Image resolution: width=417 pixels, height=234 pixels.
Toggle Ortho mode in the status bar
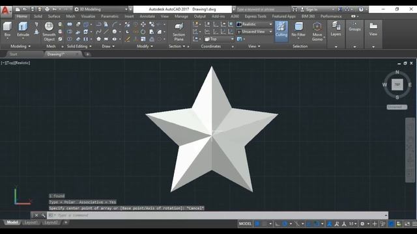(x=277, y=224)
